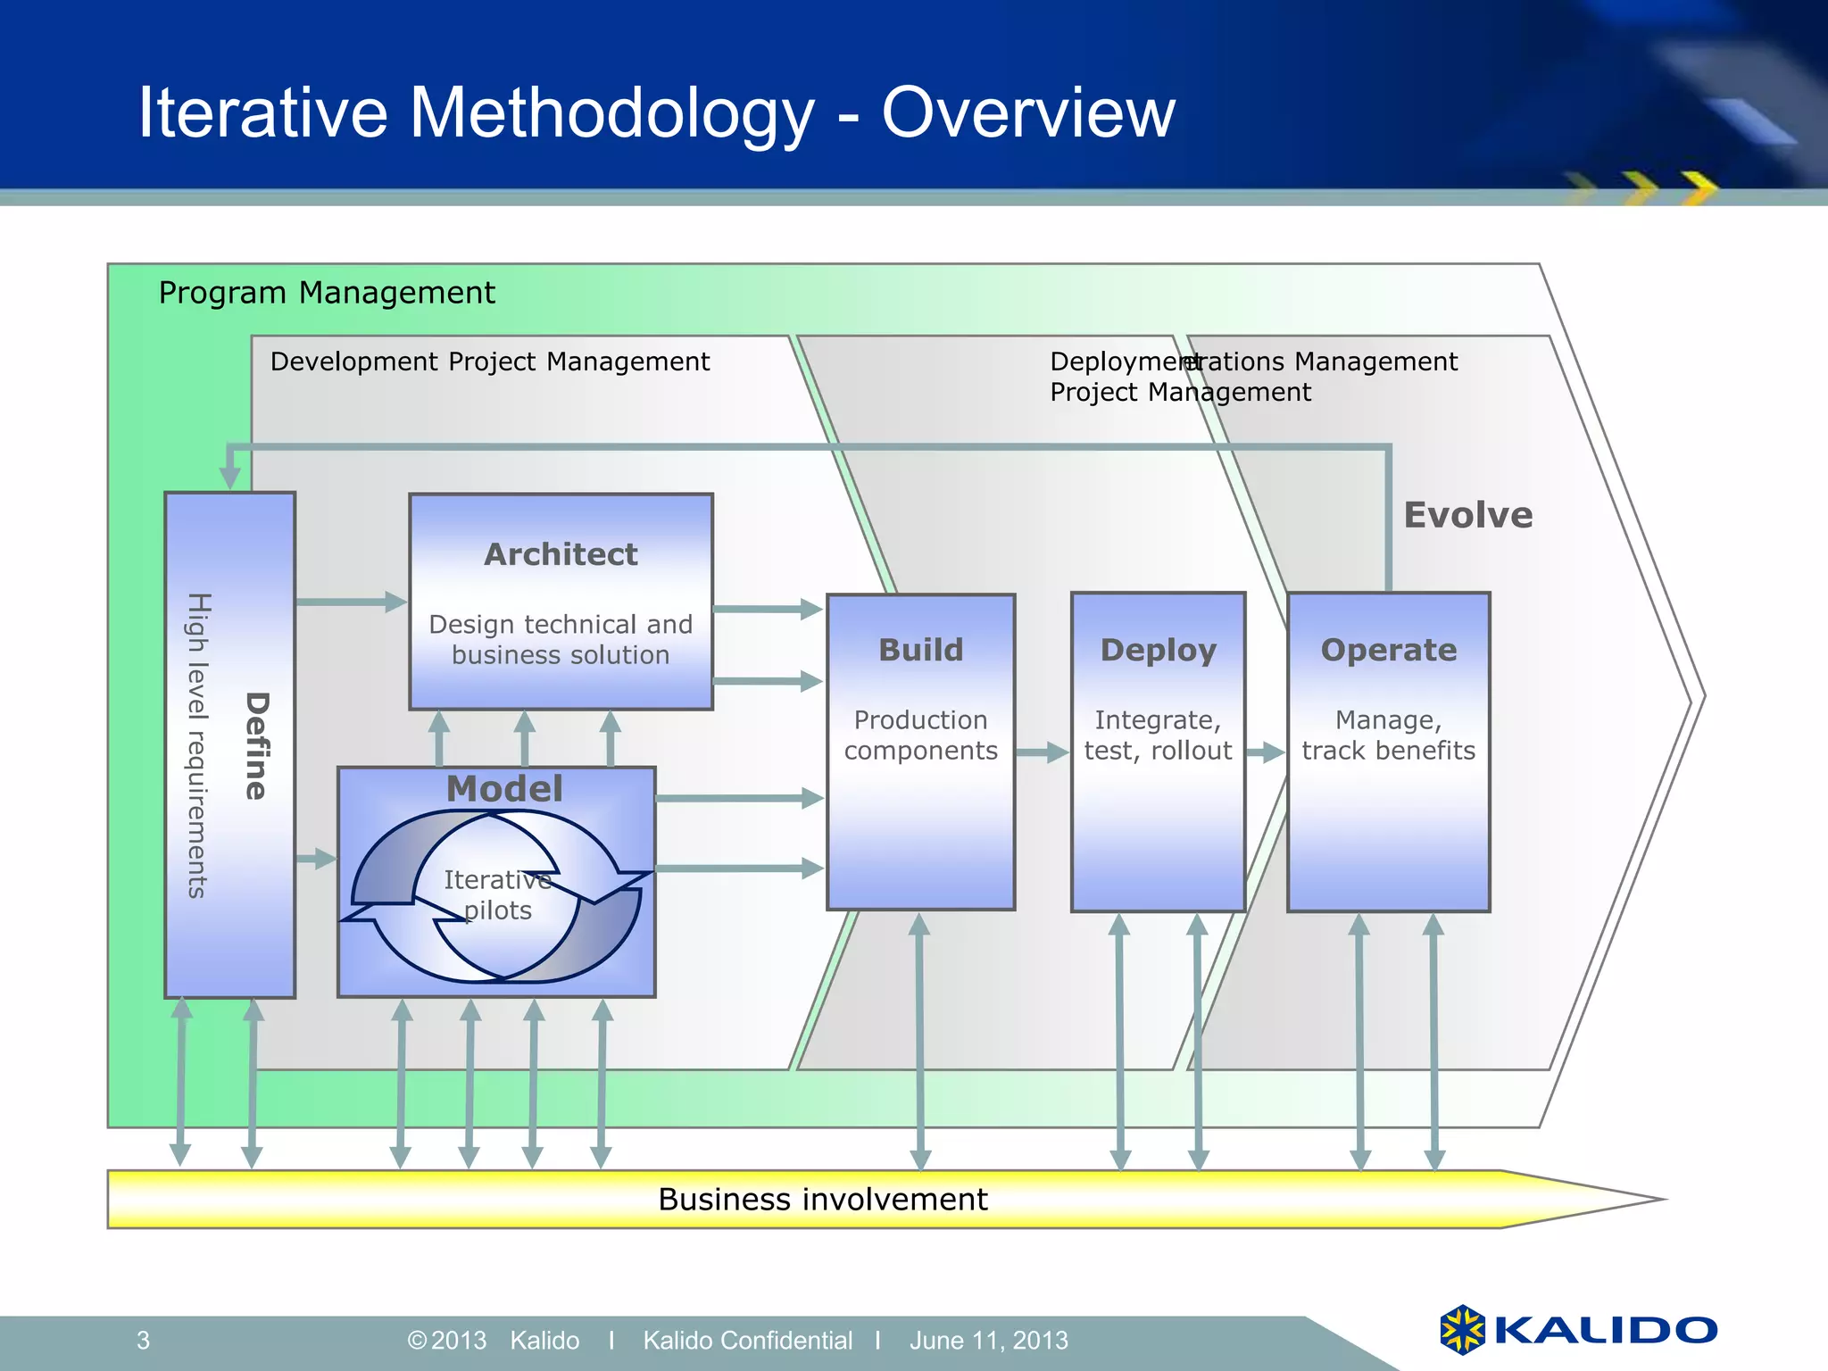This screenshot has width=1828, height=1371.
Task: Click the arrow from Define to Architect
Action: point(350,602)
